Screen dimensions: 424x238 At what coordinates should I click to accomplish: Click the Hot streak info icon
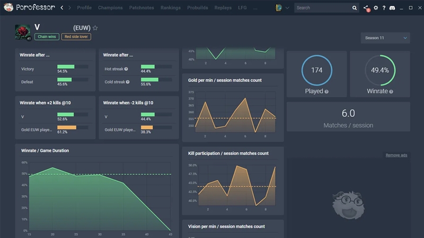click(126, 69)
